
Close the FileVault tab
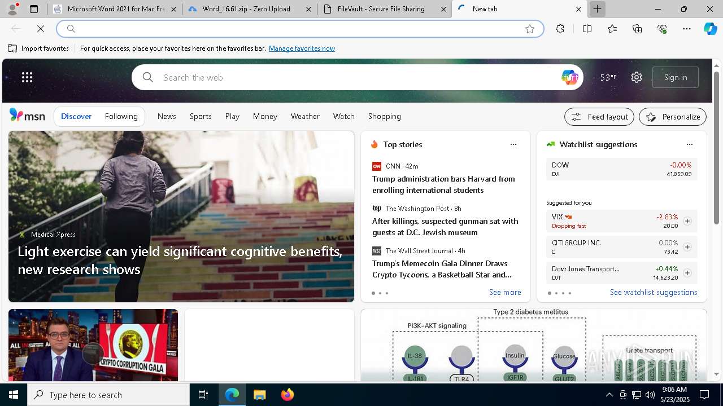coord(443,9)
